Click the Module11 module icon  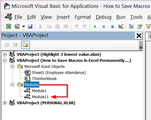[27, 97]
